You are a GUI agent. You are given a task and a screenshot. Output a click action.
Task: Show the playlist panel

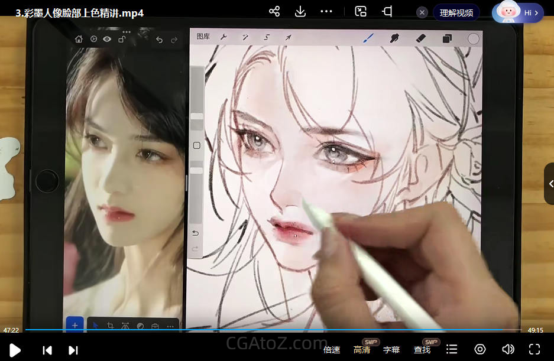(452, 350)
